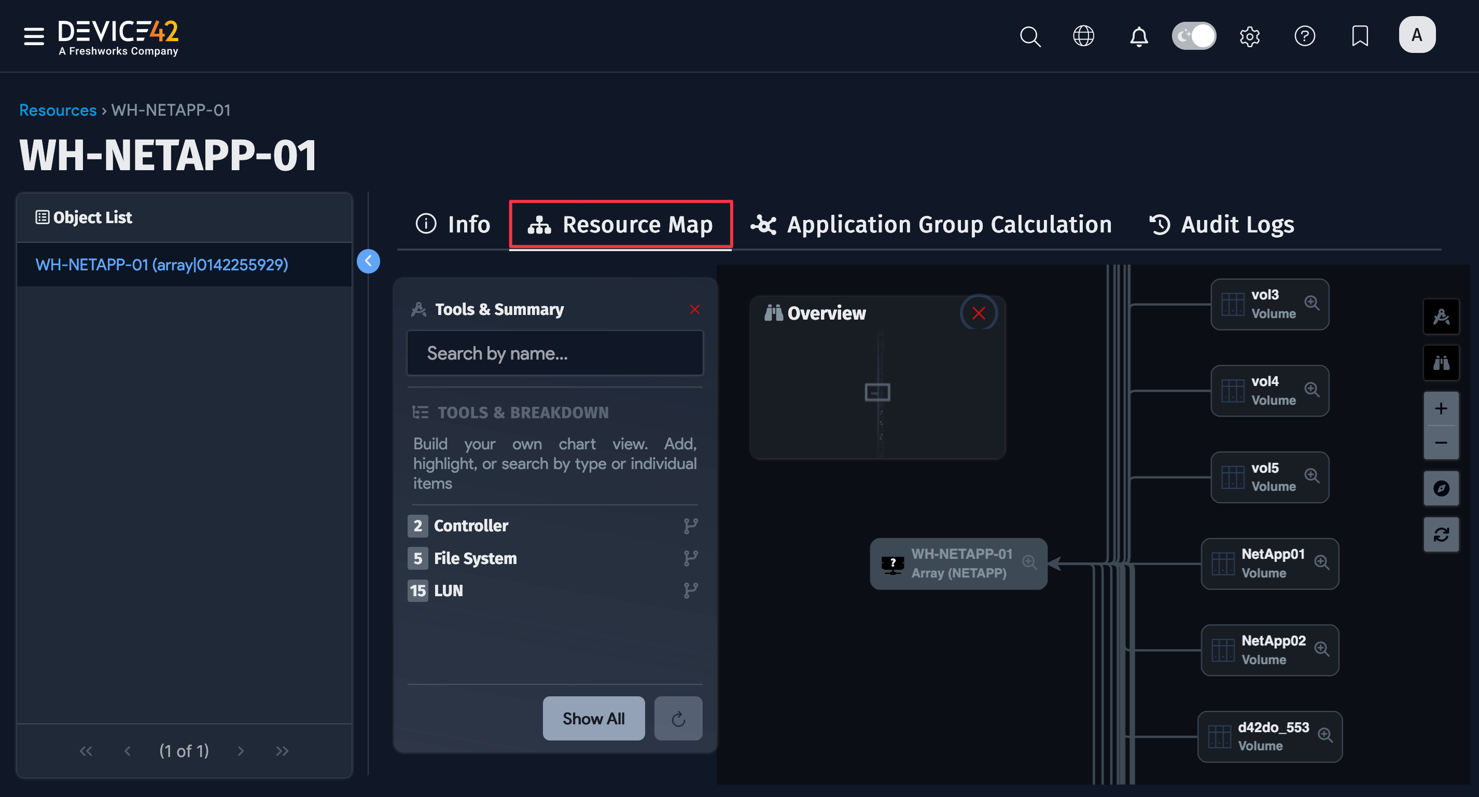Viewport: 1479px width, 797px height.
Task: Toggle the Controller branch icon
Action: point(691,526)
